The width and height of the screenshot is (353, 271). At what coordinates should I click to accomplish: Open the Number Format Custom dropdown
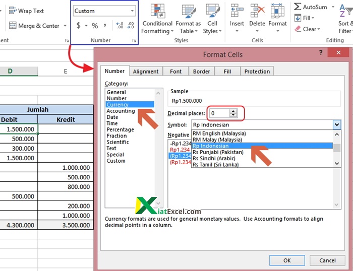(x=132, y=11)
